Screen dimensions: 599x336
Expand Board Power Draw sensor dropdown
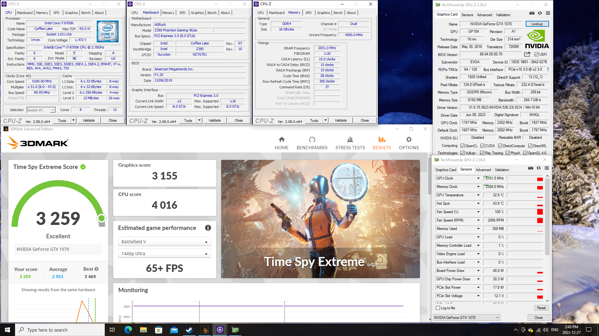(478, 271)
